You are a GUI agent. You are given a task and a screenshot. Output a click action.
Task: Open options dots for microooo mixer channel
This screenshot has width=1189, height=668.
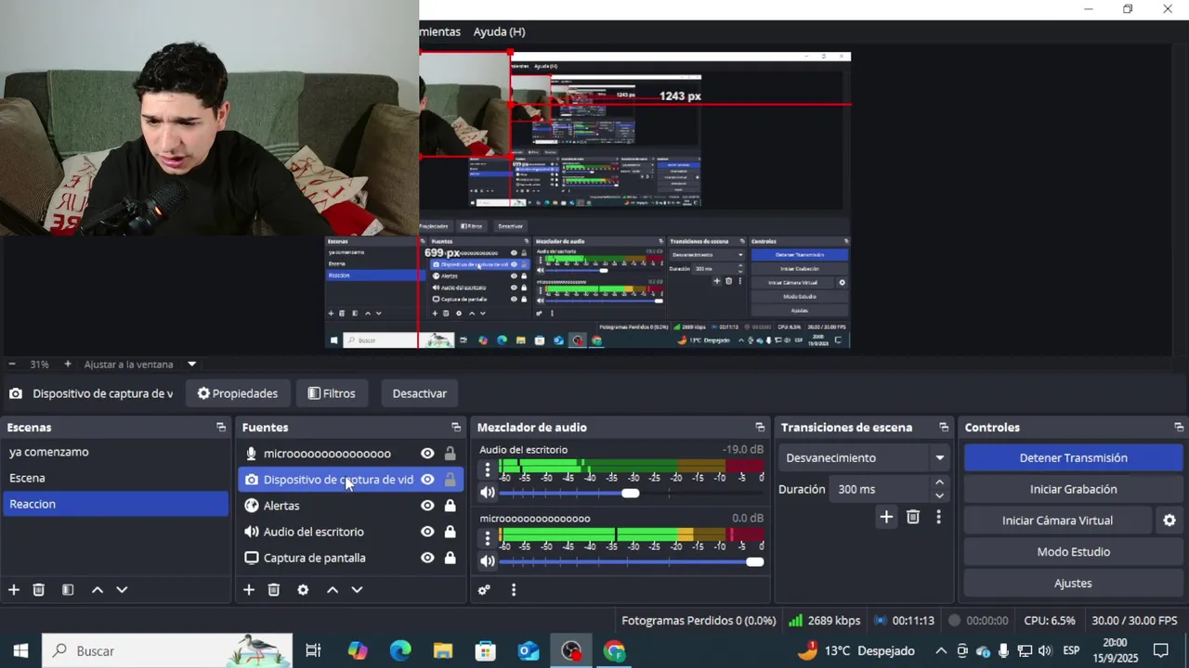click(488, 539)
